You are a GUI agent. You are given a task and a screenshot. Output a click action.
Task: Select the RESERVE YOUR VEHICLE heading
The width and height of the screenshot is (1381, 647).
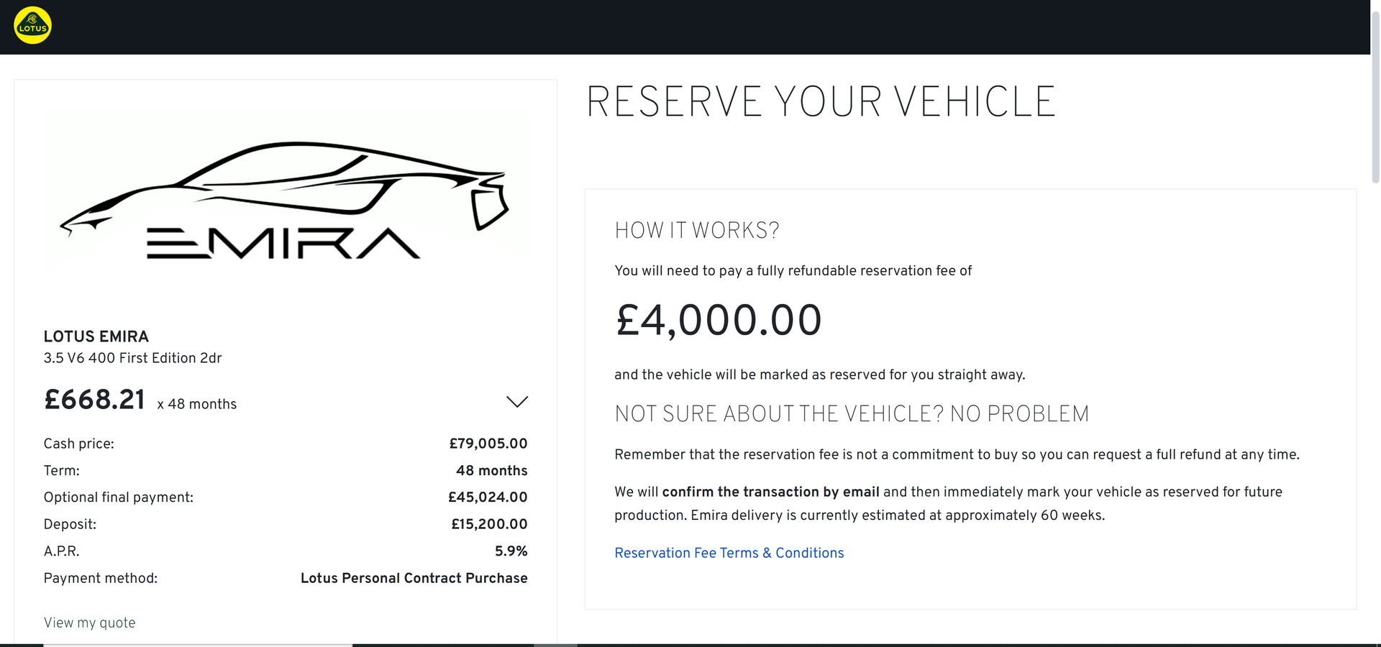[821, 102]
